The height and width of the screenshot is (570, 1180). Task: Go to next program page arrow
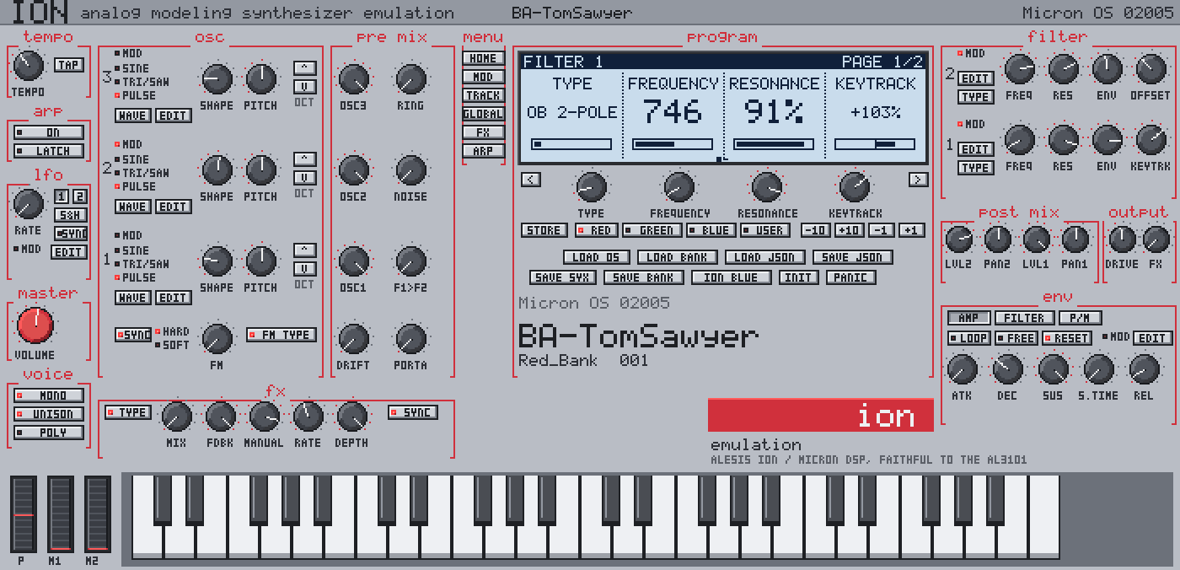coord(918,179)
